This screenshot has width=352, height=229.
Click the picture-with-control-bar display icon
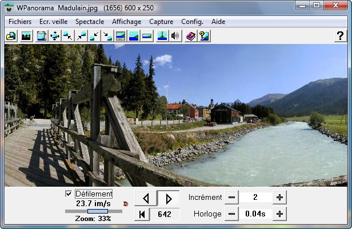click(x=121, y=36)
